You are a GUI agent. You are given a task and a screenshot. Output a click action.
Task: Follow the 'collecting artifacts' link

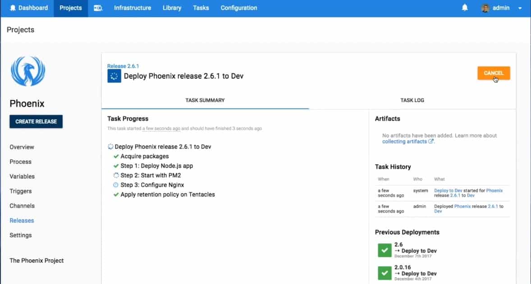coord(404,141)
